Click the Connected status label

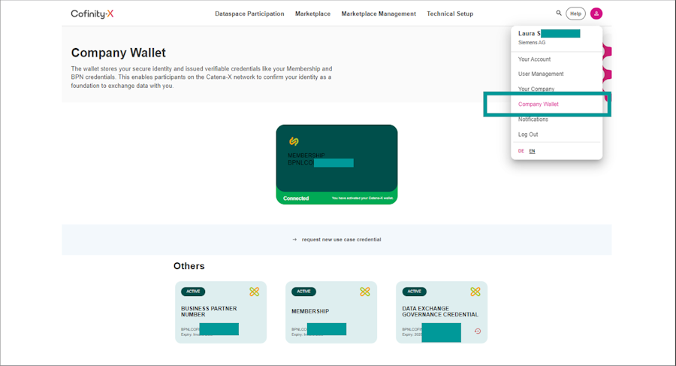296,198
